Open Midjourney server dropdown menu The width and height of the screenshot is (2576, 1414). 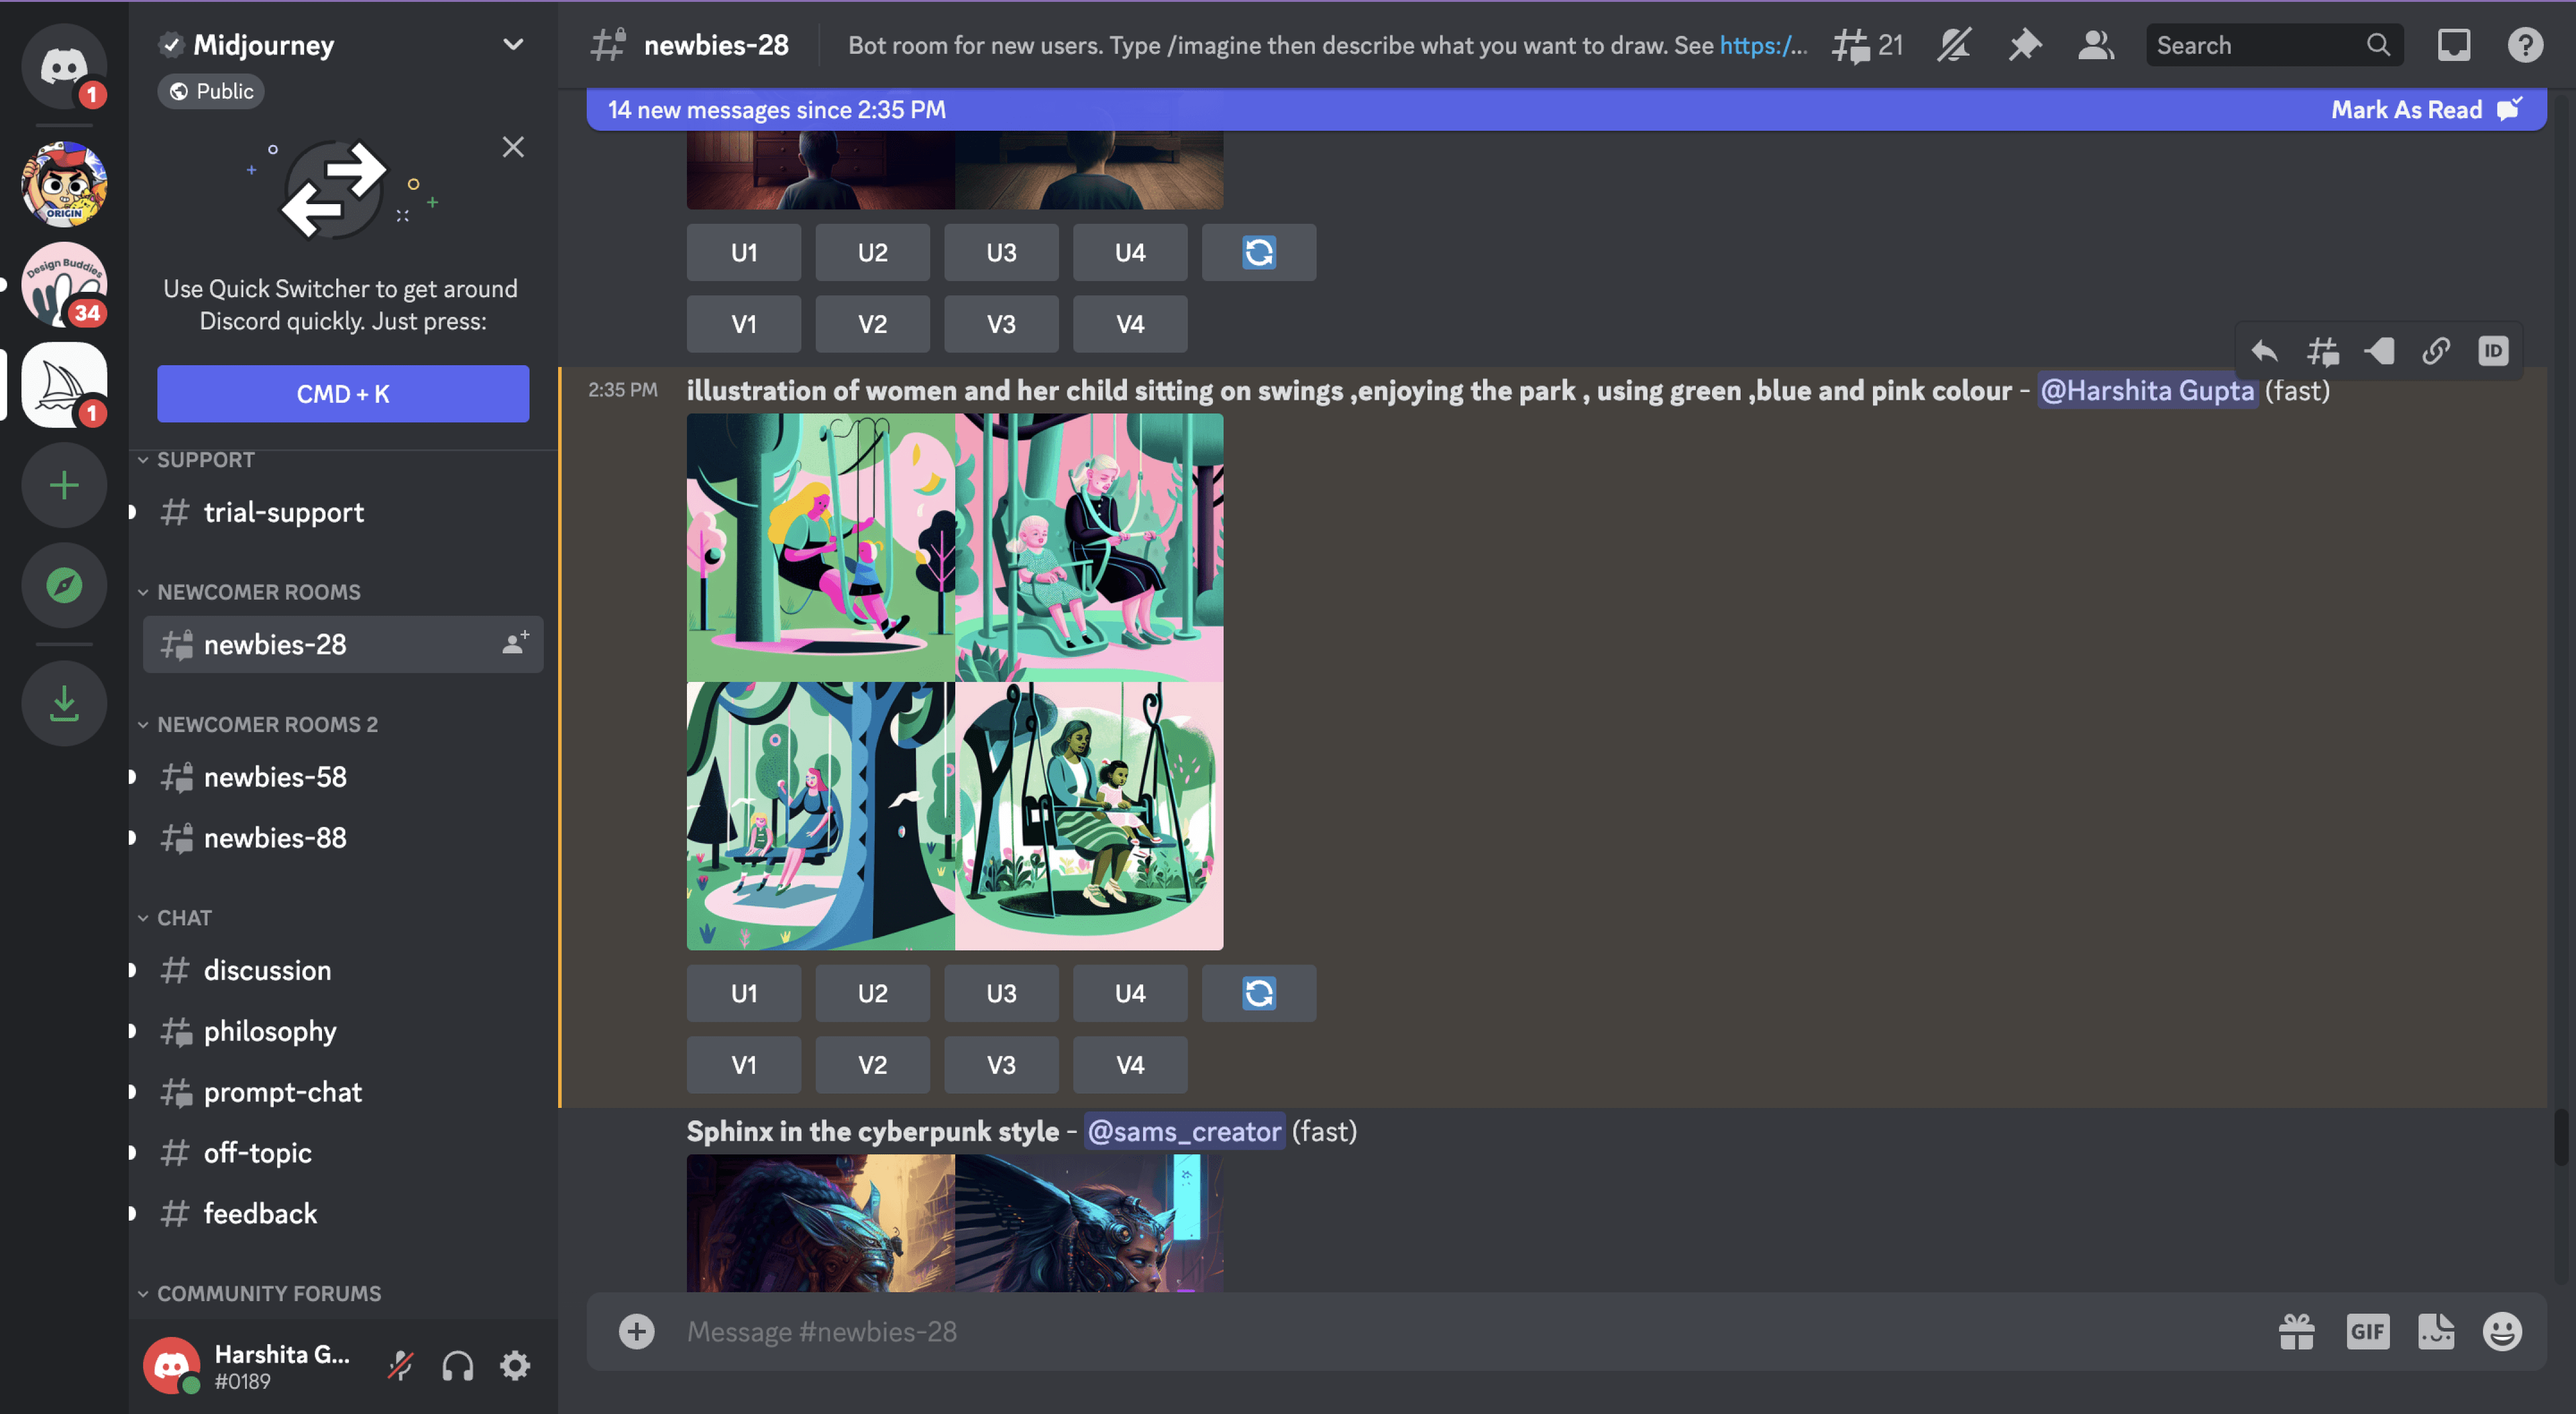pos(513,45)
